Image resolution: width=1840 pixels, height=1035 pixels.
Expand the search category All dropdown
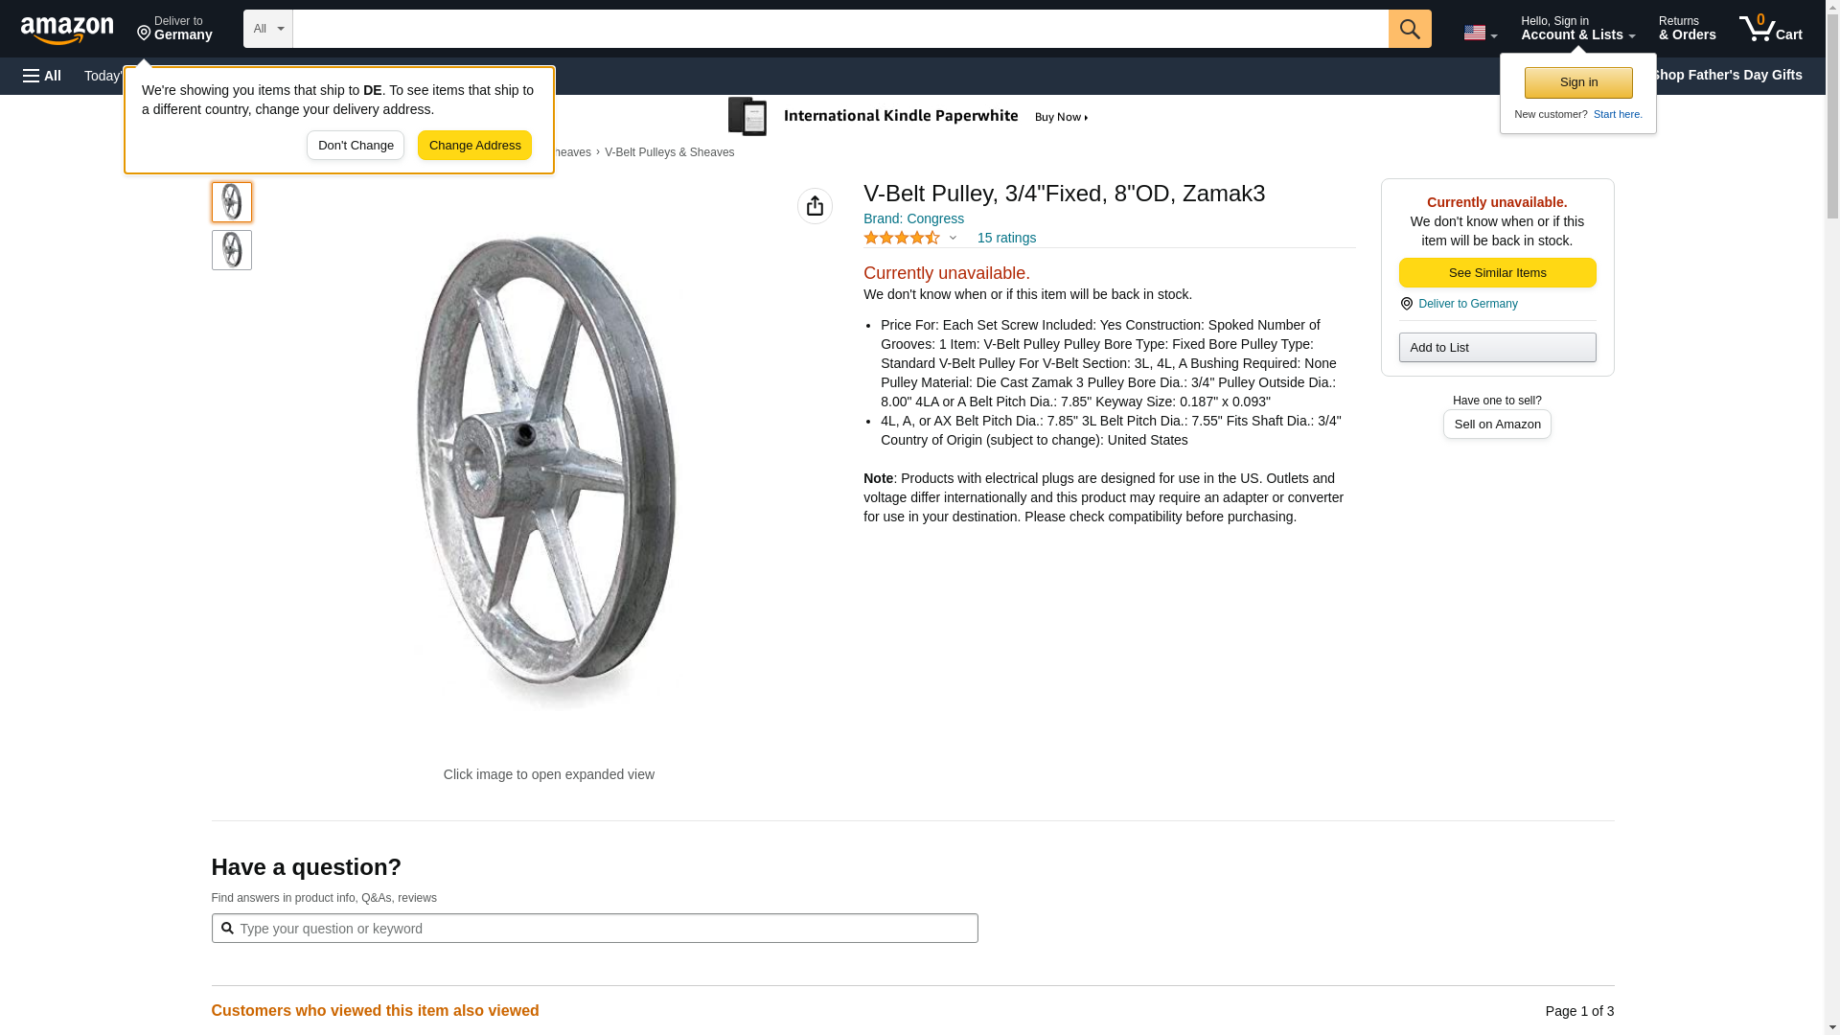[x=267, y=29]
